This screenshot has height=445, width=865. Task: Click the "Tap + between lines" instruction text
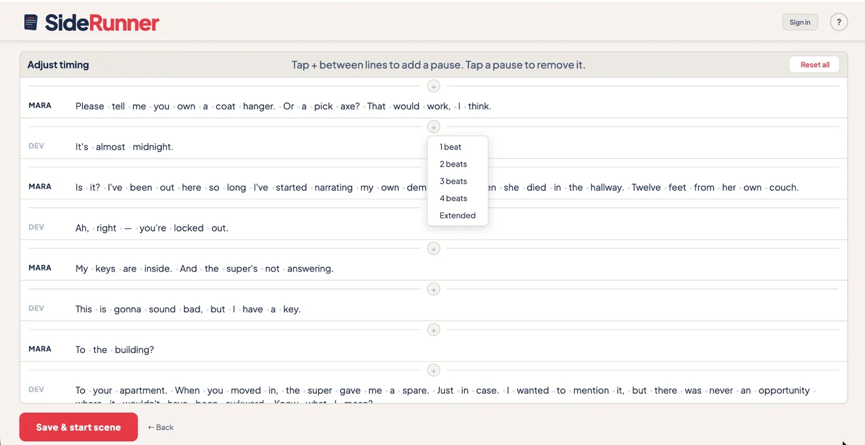438,65
